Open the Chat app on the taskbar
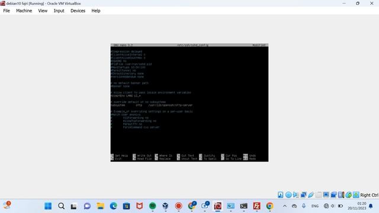Image resolution: width=379 pixels, height=213 pixels. click(x=87, y=206)
